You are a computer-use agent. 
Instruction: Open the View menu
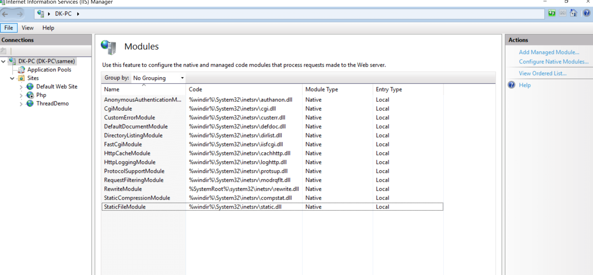coord(27,28)
